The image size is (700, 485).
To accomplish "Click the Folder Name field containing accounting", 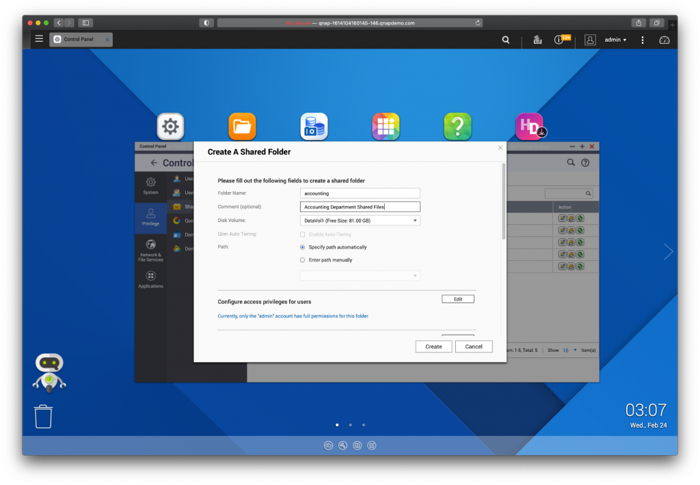I will 360,193.
